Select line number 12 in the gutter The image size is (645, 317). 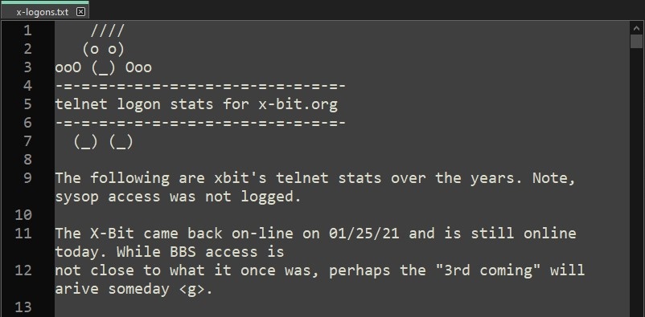[x=23, y=270]
